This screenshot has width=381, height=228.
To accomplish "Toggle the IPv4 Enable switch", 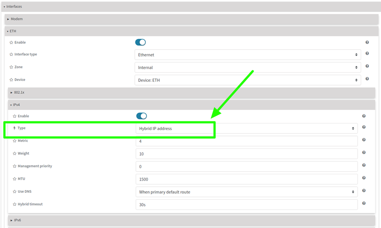I will [141, 116].
